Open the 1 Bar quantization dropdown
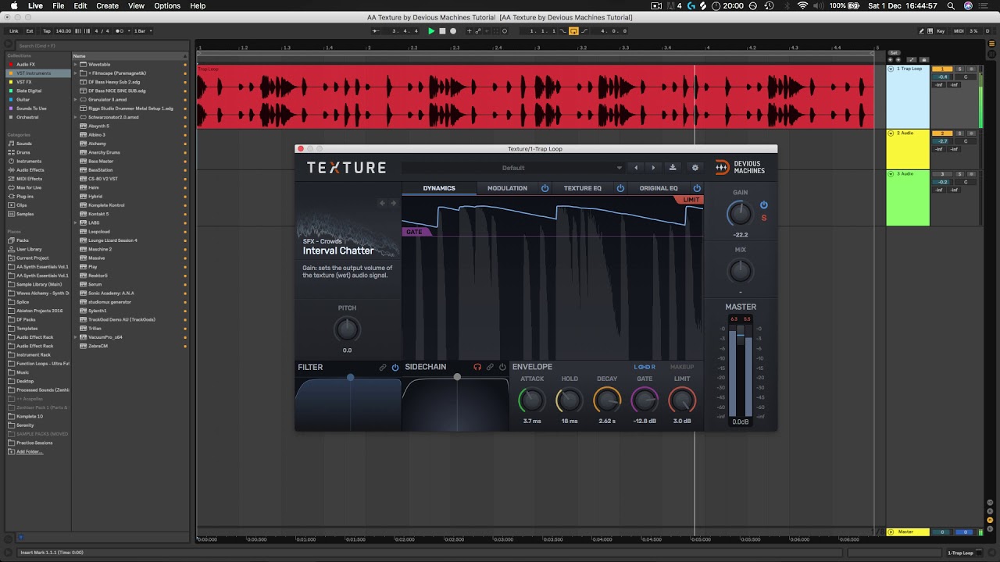This screenshot has height=562, width=1000. pos(142,31)
